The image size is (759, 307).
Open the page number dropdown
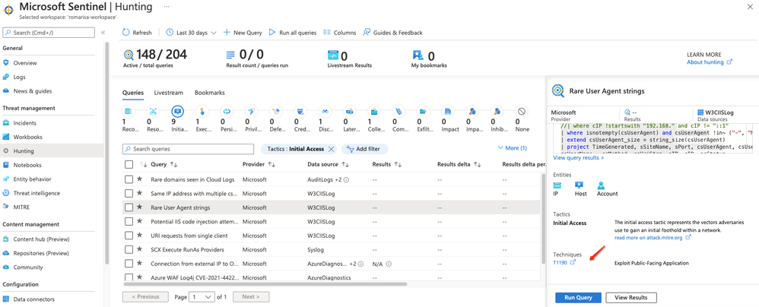click(x=202, y=297)
